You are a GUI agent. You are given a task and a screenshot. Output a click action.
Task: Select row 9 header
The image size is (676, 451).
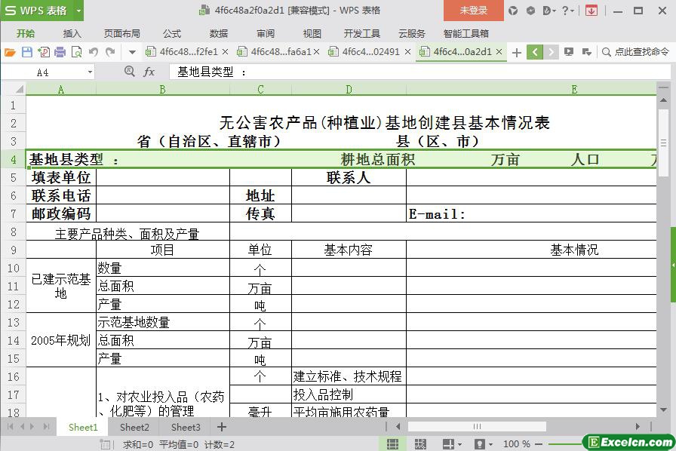[14, 250]
